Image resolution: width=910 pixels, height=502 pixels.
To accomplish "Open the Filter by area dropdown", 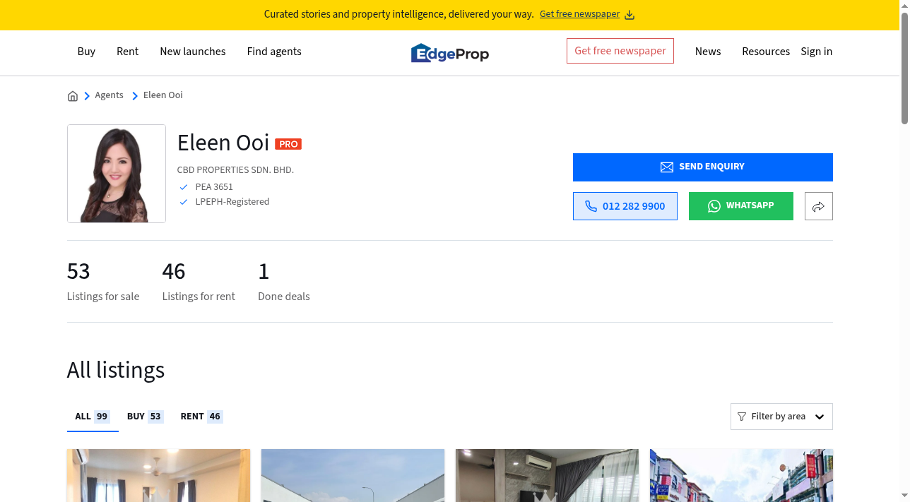I will coord(781,417).
